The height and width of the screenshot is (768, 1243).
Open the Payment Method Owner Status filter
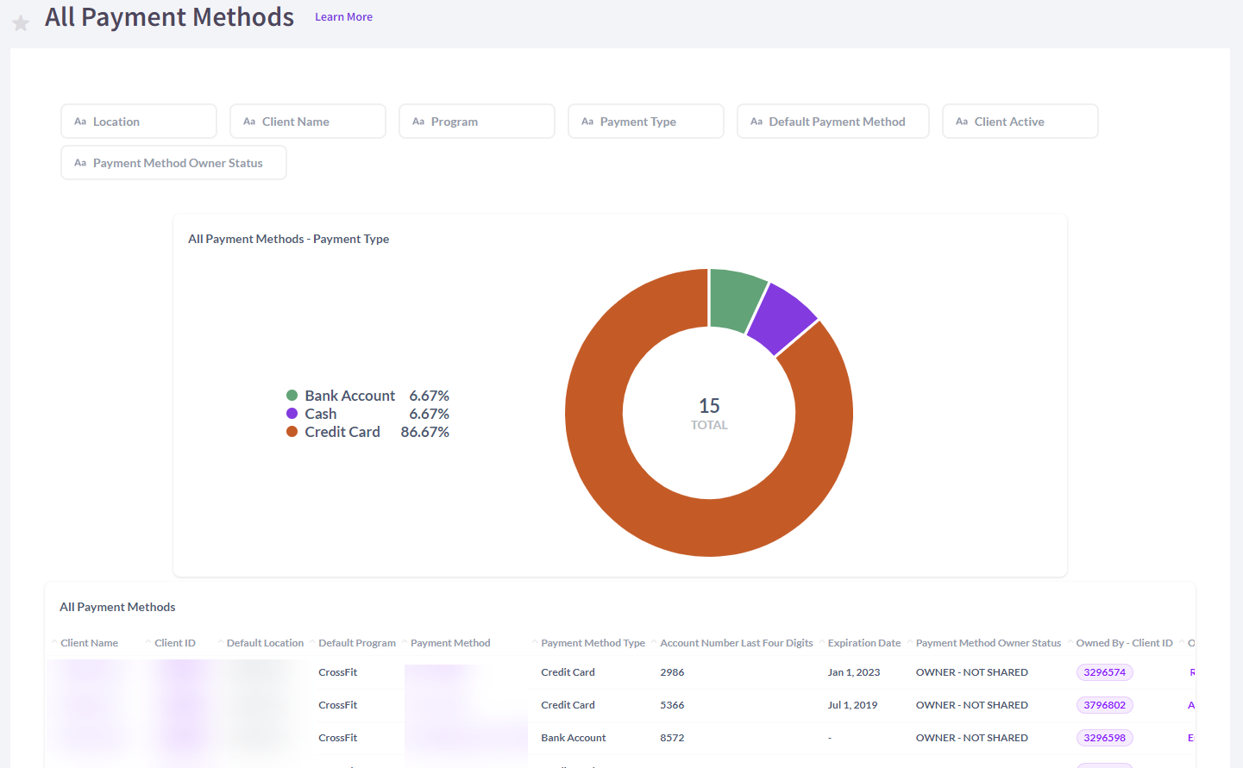click(x=173, y=163)
